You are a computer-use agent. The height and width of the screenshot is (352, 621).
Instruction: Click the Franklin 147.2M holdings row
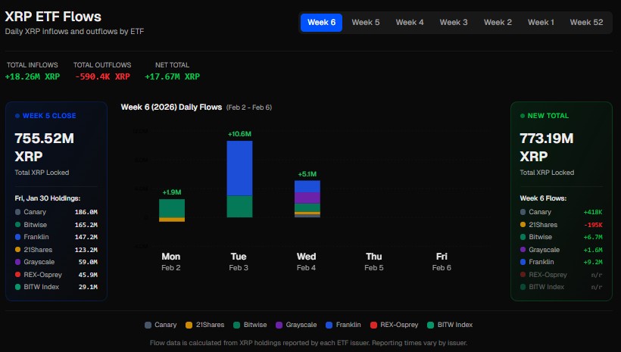click(x=56, y=237)
